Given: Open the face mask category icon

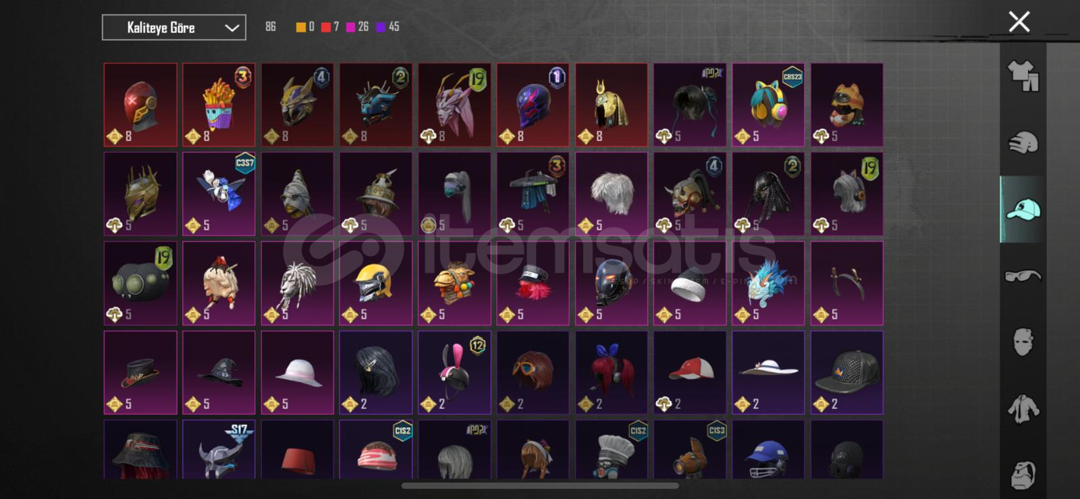Looking at the screenshot, I should 1023,342.
